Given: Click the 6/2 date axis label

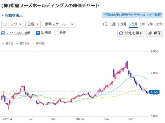Looking at the screenshot, I should (x=53, y=119).
